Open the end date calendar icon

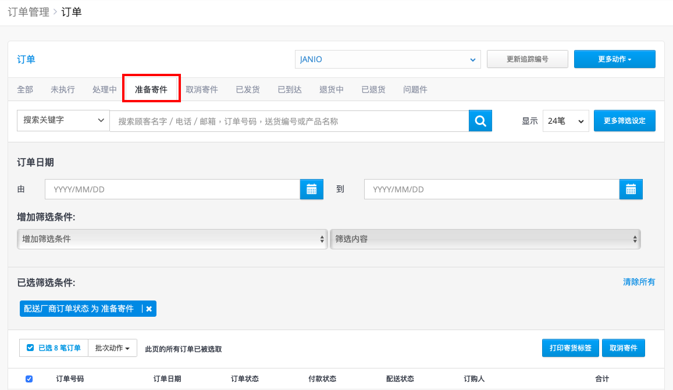(631, 189)
